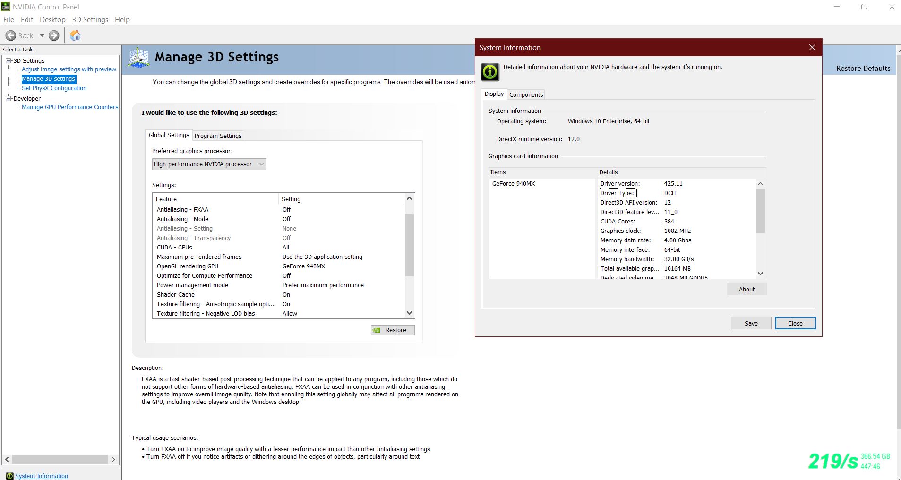901x480 pixels.
Task: Click the Restore button
Action: (x=393, y=330)
